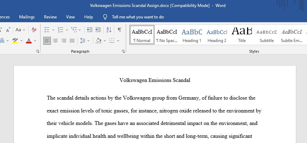307x143 pixels.
Task: Open Paragraph settings dialog launcher
Action: pos(123,51)
